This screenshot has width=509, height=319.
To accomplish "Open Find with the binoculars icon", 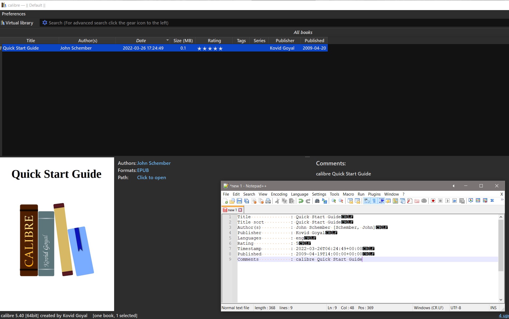I will click(x=317, y=201).
